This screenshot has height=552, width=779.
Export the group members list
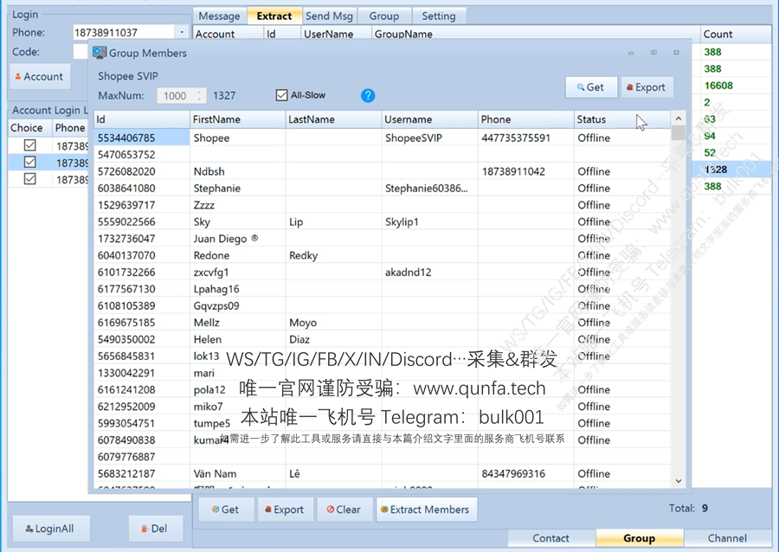(647, 87)
